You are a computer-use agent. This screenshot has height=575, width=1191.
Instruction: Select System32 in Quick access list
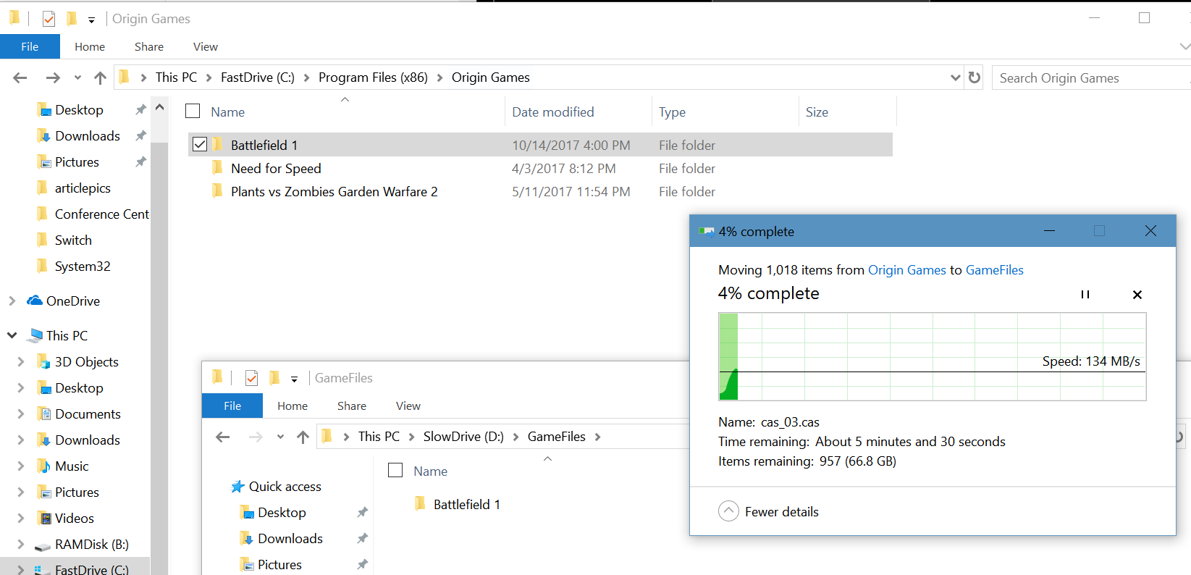click(83, 266)
